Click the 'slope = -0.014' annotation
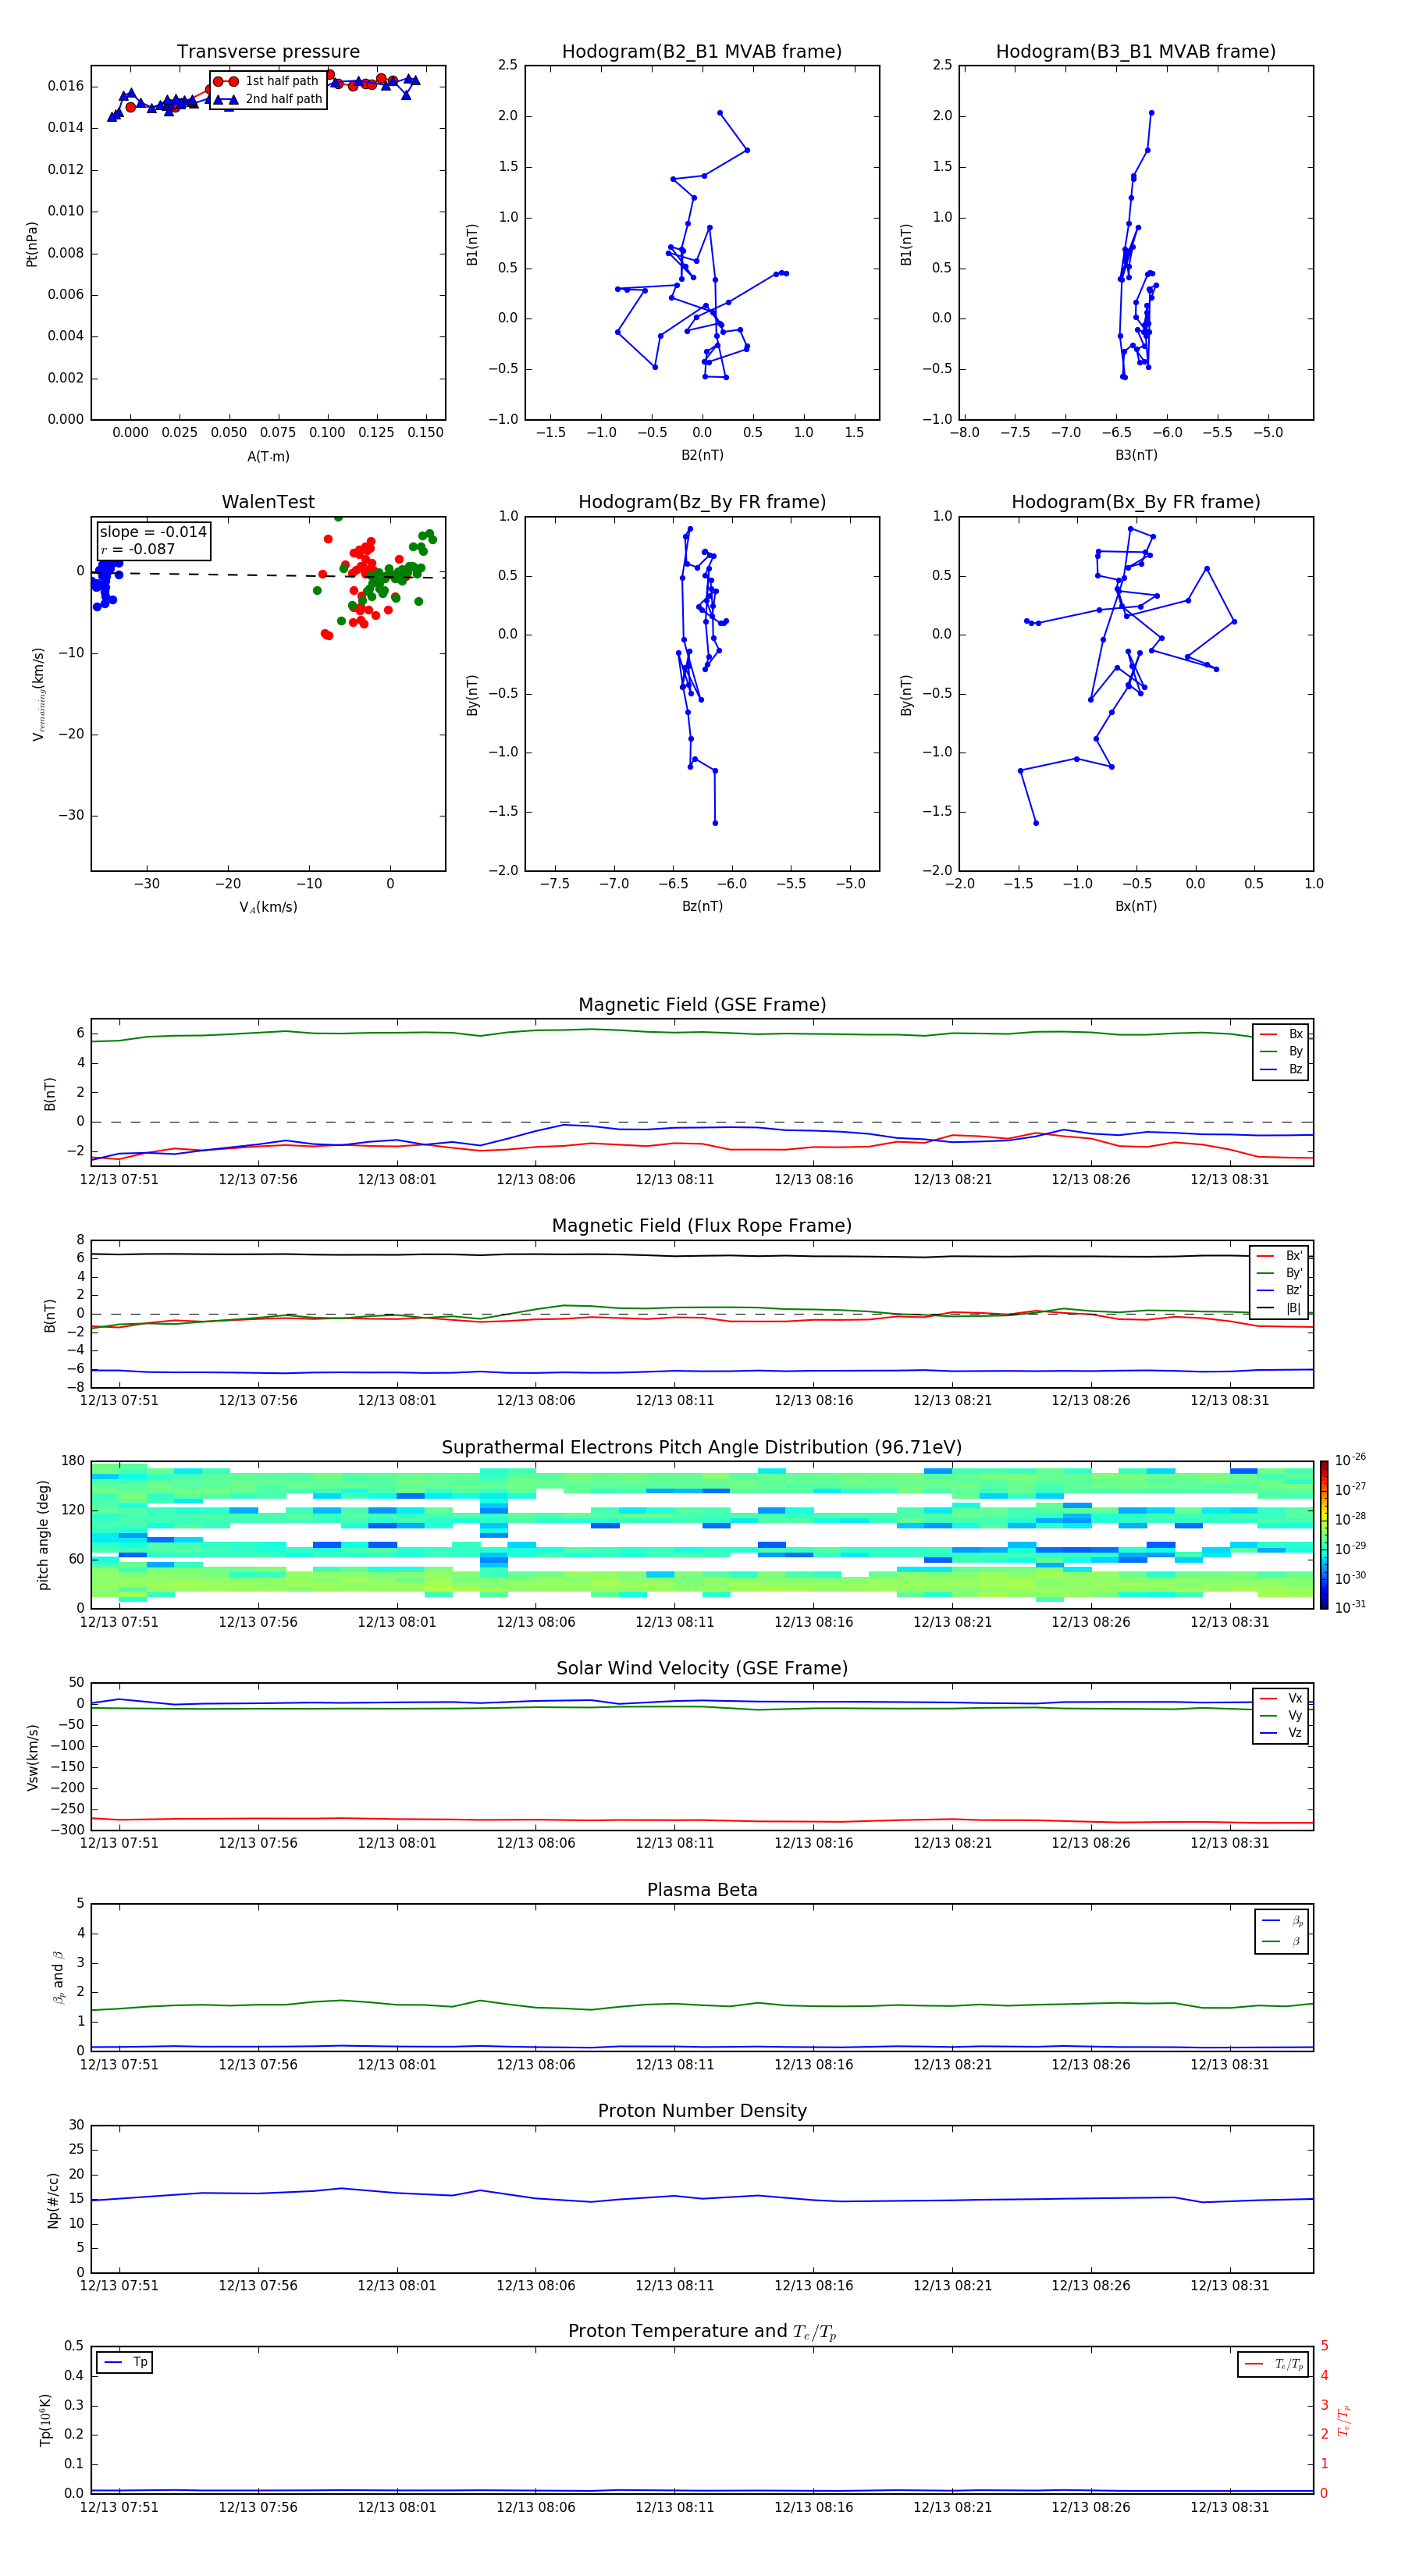This screenshot has height=2576, width=1405. pyautogui.click(x=153, y=532)
